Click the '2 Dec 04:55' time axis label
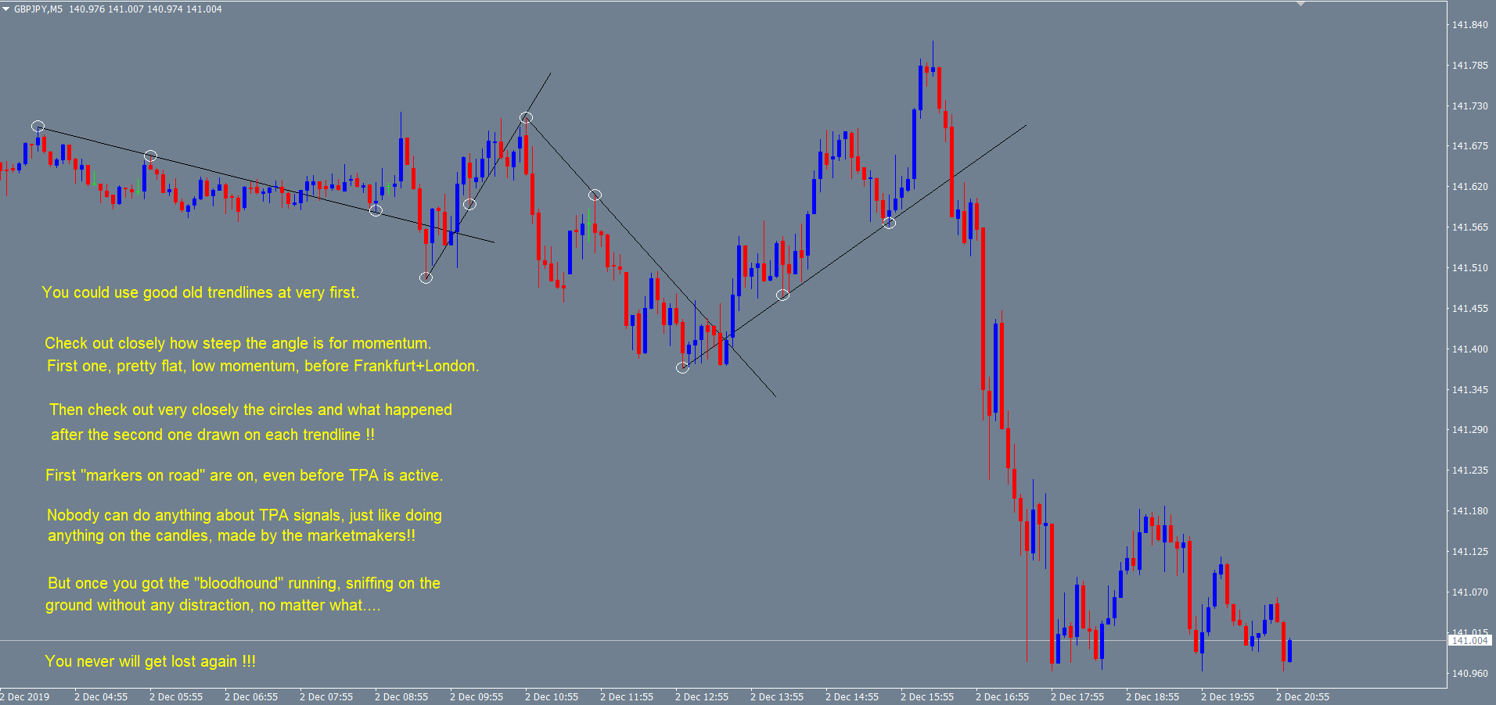Screen dimensions: 1496x705 101,697
